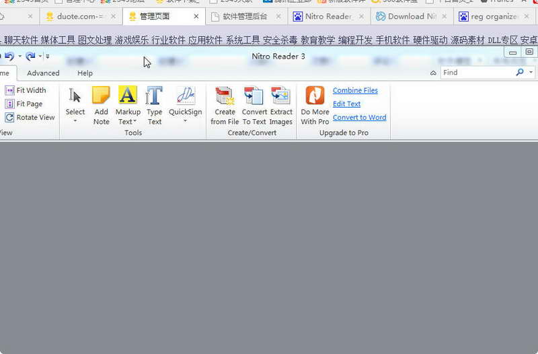Open the 游戏娱乐 category link
Screen dimensions: 538x354
pos(132,40)
